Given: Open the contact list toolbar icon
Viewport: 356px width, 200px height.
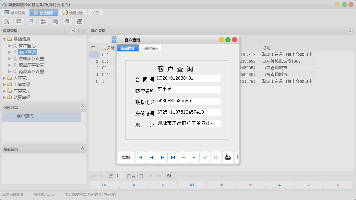Looking at the screenshot, I should [x=18, y=21].
